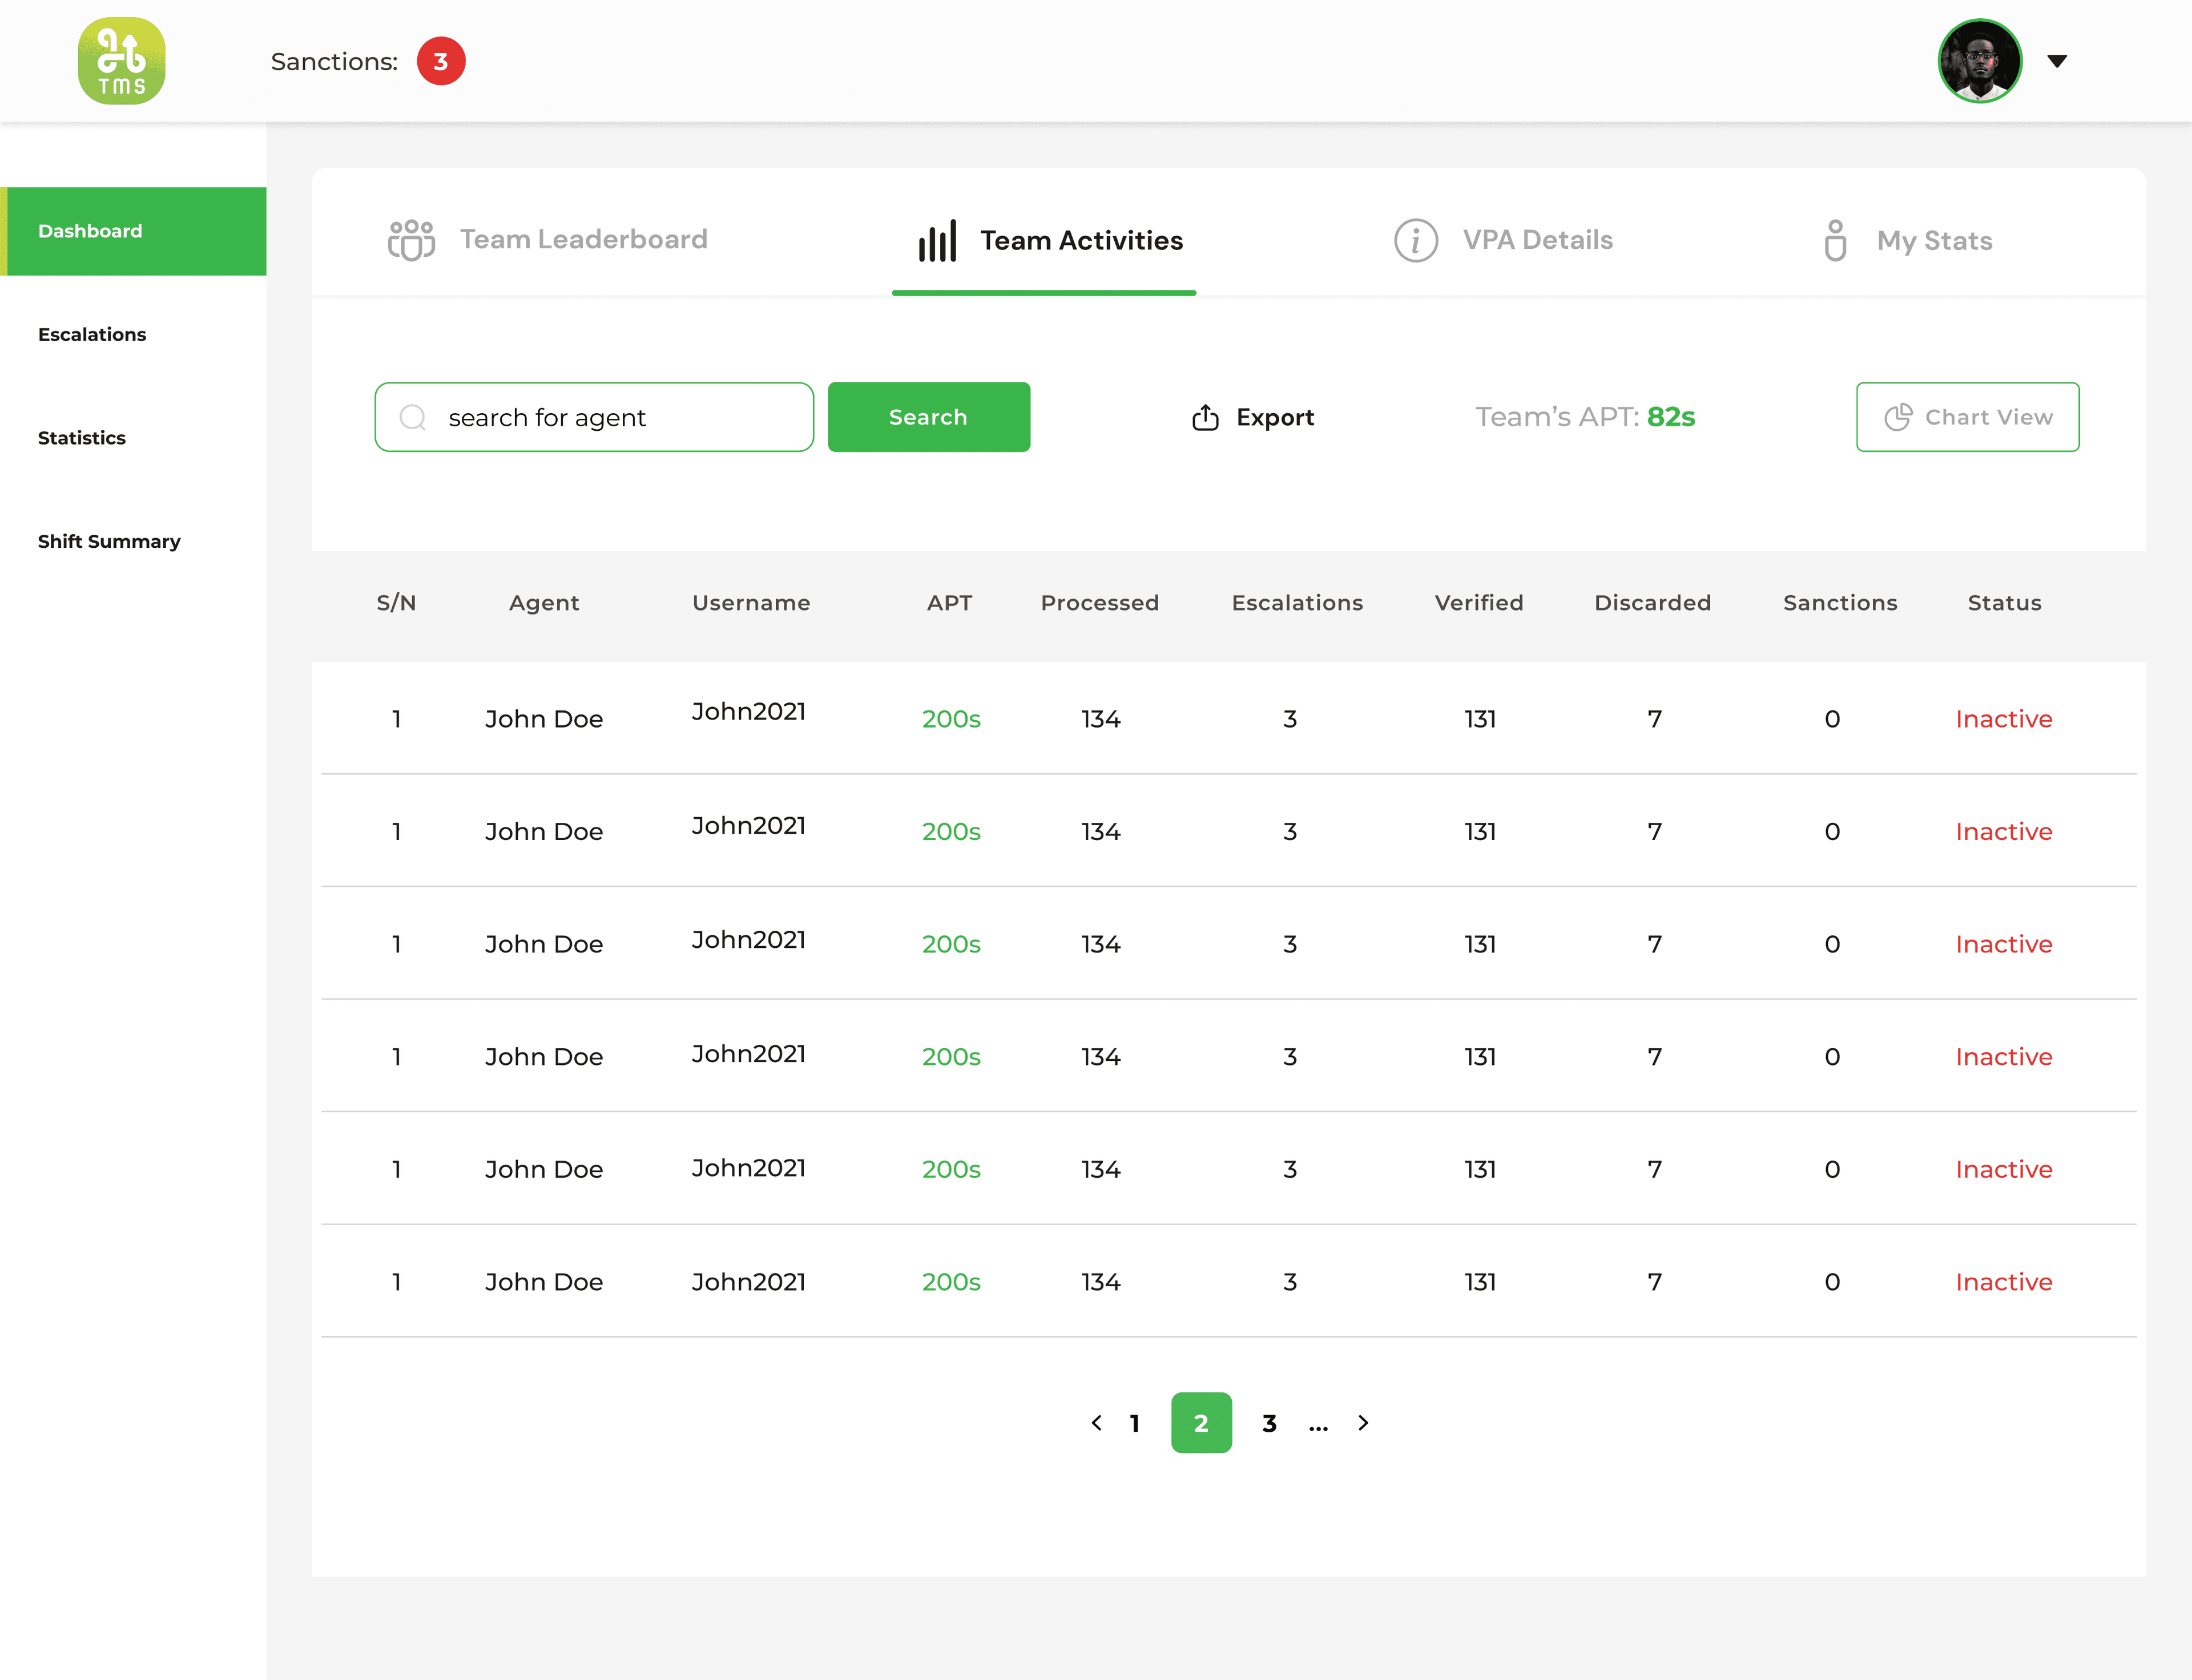Click the TMS logo icon
This screenshot has height=1680, width=2192.
122,61
